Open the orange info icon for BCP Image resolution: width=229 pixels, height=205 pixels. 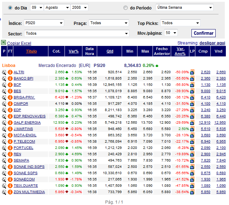(x=10, y=85)
